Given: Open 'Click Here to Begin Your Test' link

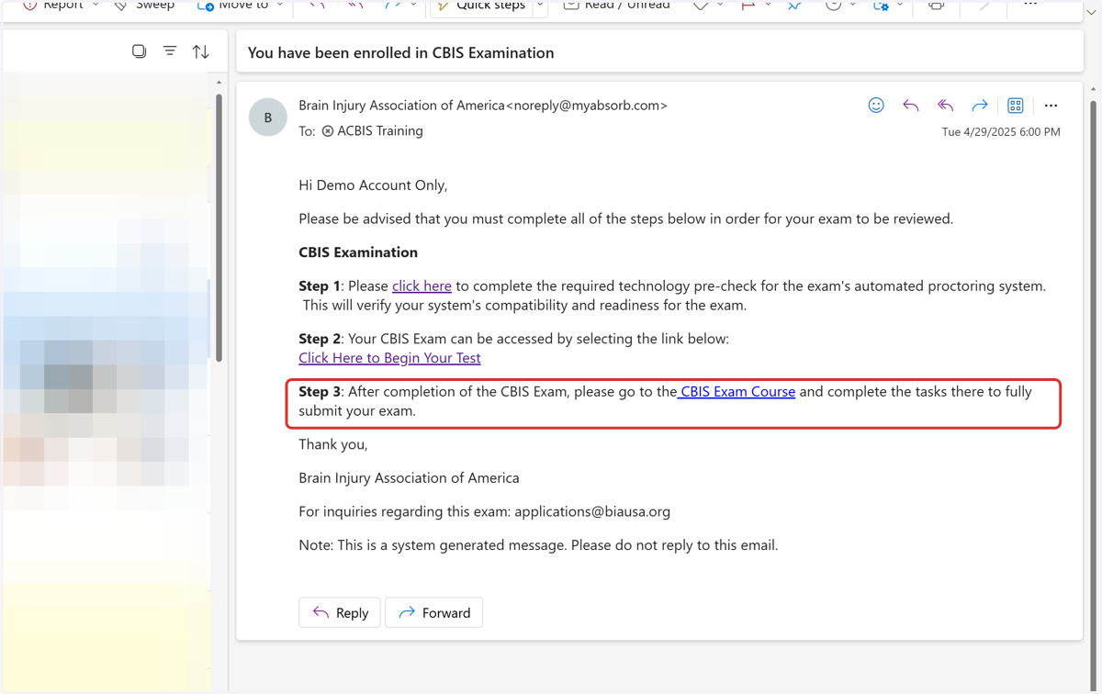Looking at the screenshot, I should tap(389, 358).
